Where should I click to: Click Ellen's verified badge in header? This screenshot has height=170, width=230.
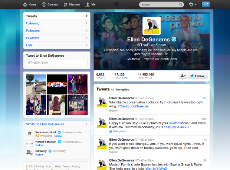(174, 39)
